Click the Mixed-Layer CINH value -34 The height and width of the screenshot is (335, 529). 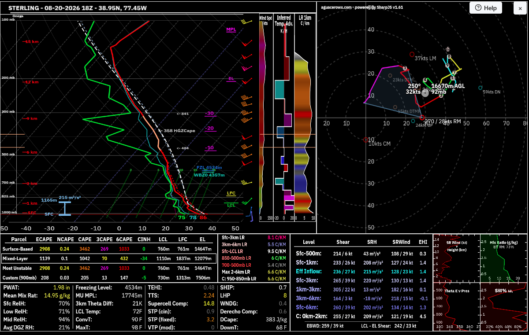tap(144, 258)
